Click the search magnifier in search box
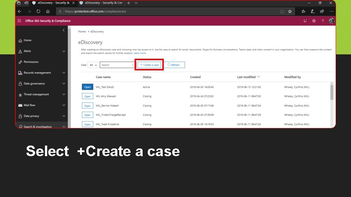 tap(133, 65)
